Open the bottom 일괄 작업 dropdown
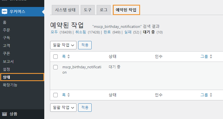The height and width of the screenshot is (119, 223). click(x=63, y=108)
